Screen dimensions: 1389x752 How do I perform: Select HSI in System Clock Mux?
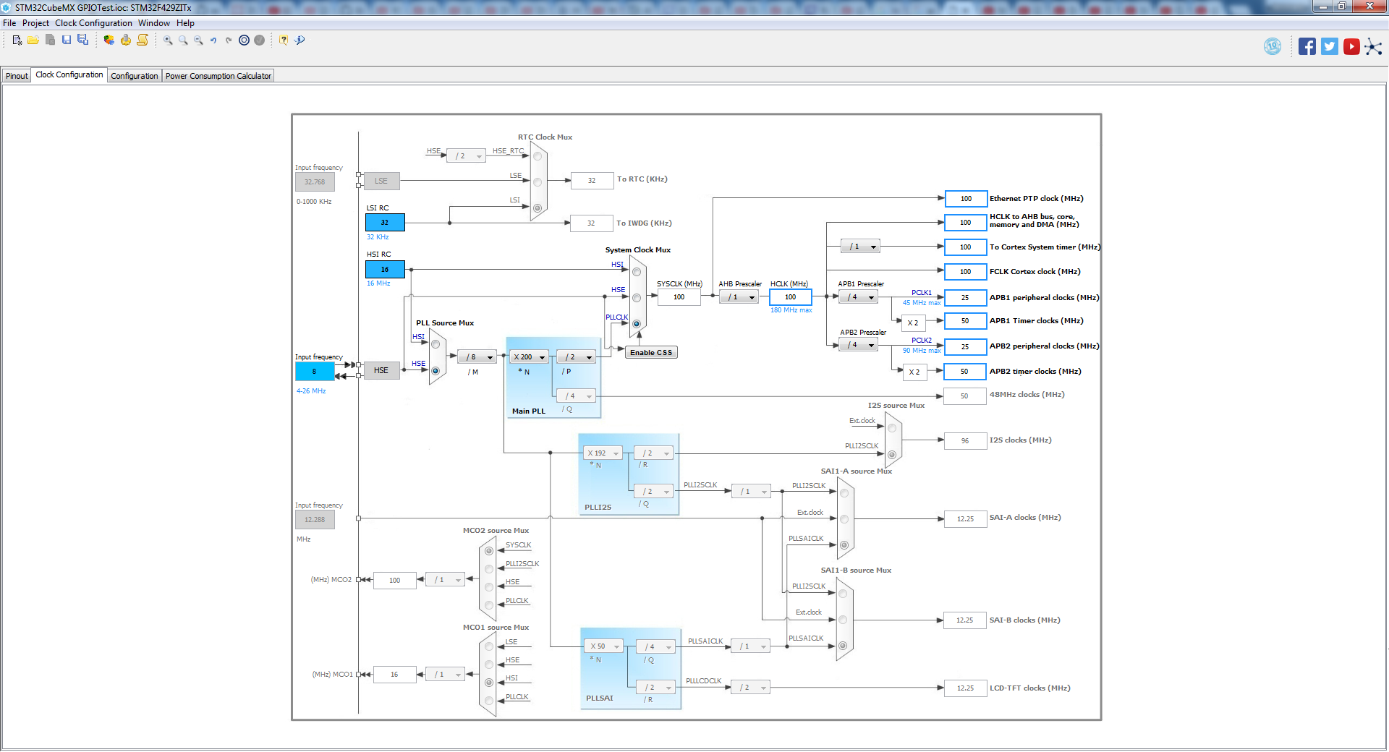click(637, 272)
